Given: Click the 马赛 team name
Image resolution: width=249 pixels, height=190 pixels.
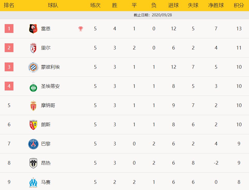Looking at the screenshot, I should pyautogui.click(x=46, y=182).
